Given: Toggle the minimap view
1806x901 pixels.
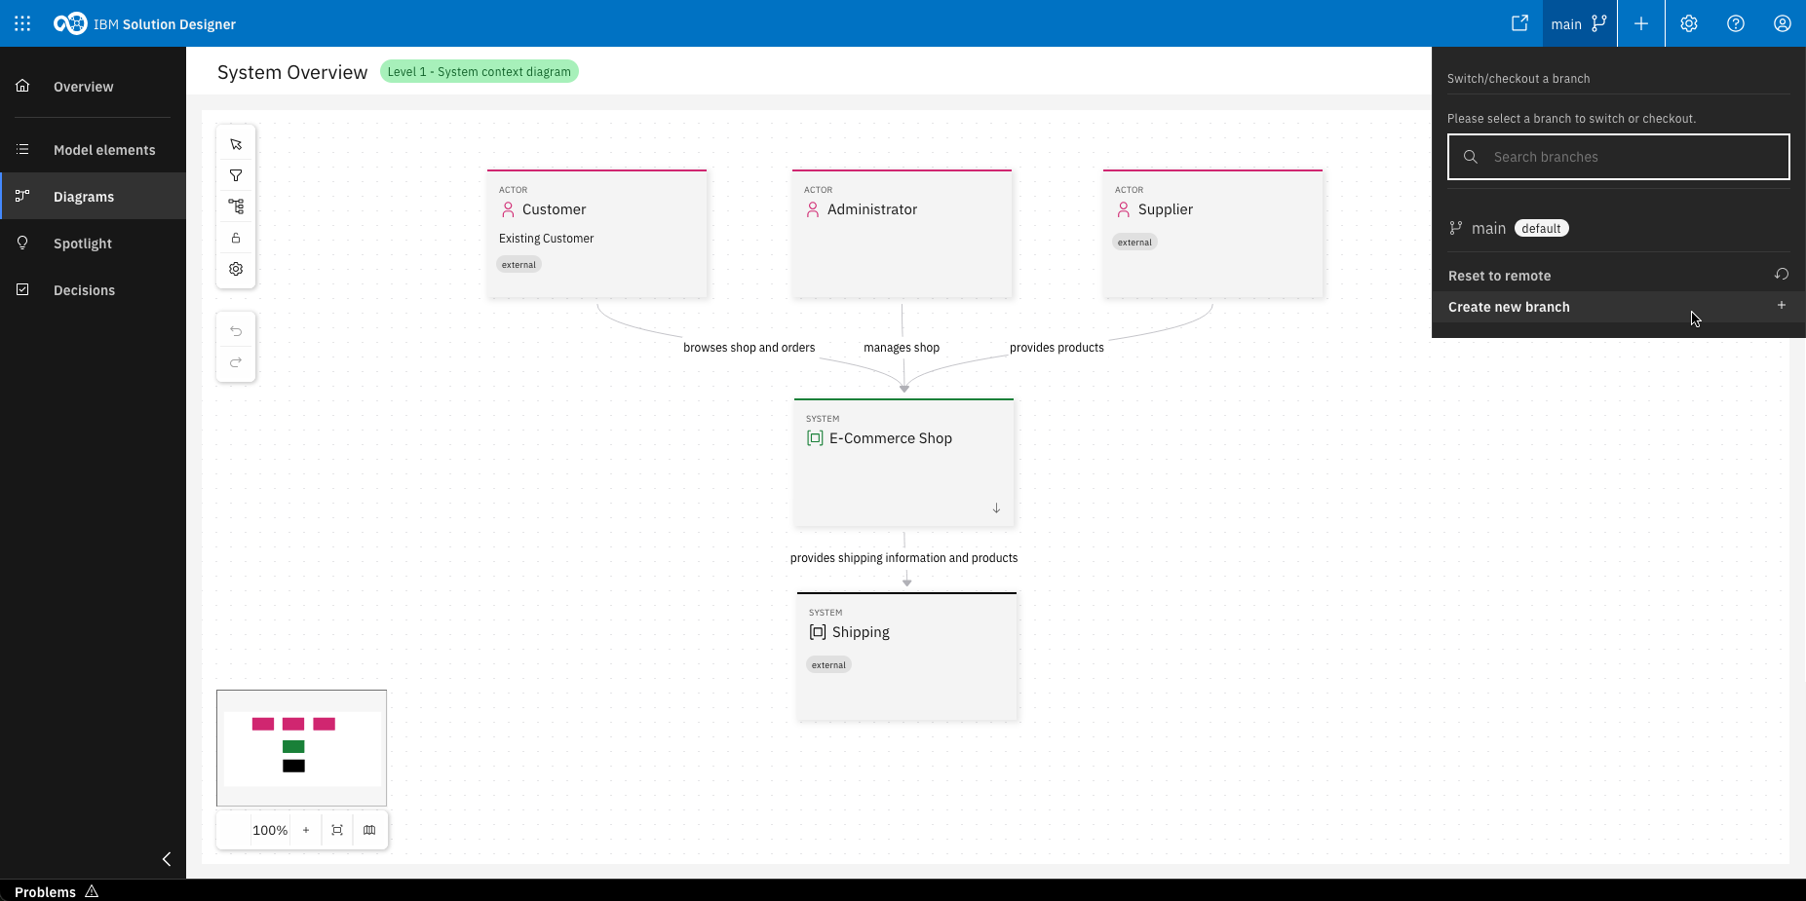Looking at the screenshot, I should coord(368,830).
